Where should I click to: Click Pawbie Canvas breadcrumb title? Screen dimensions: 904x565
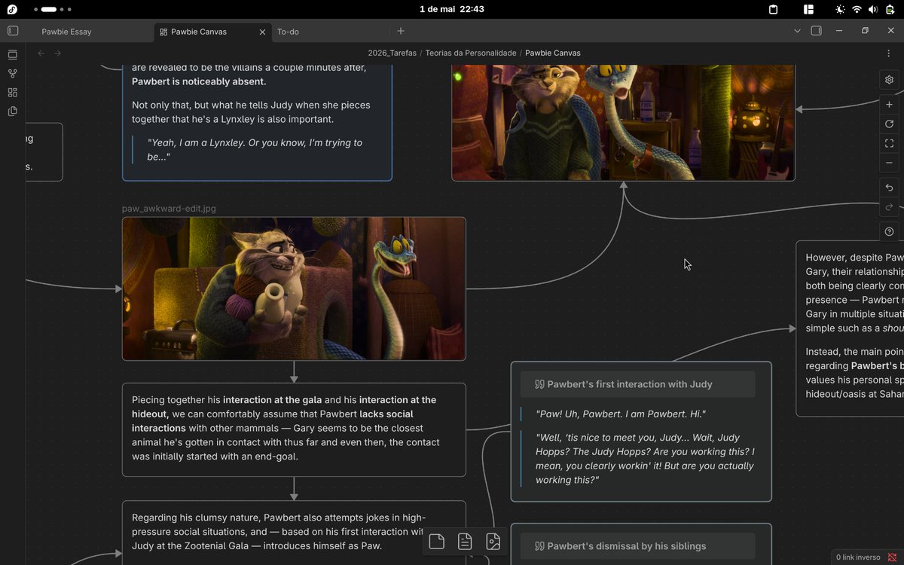(x=552, y=53)
